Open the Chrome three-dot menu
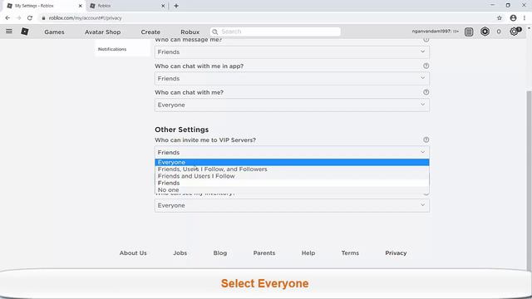532x299 pixels. pyautogui.click(x=525, y=18)
